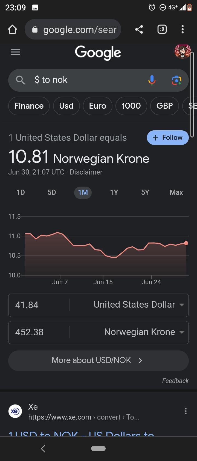197x461 pixels.
Task: Switch chart range to 1D
Action: click(21, 192)
